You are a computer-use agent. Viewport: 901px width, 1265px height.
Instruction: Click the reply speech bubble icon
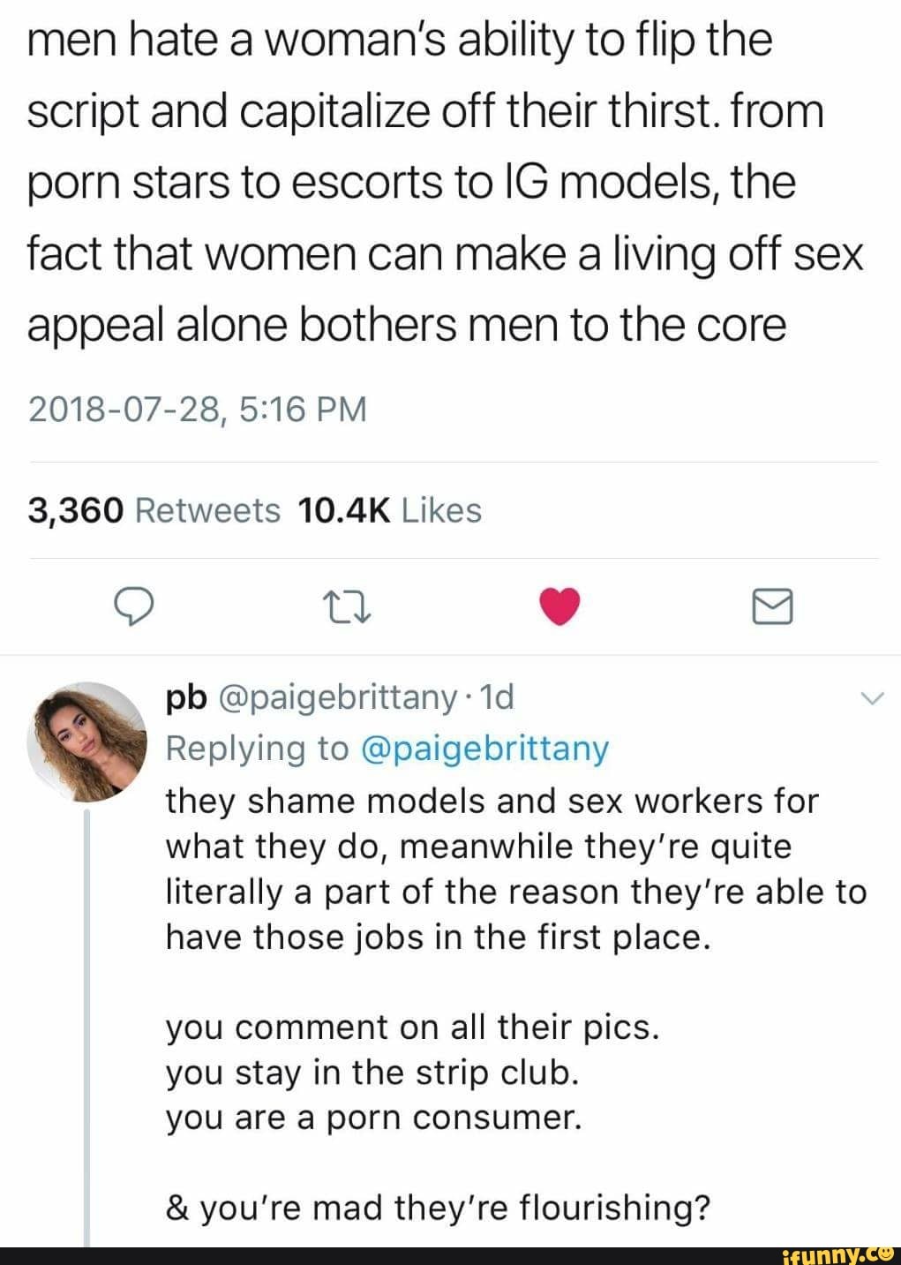135,607
